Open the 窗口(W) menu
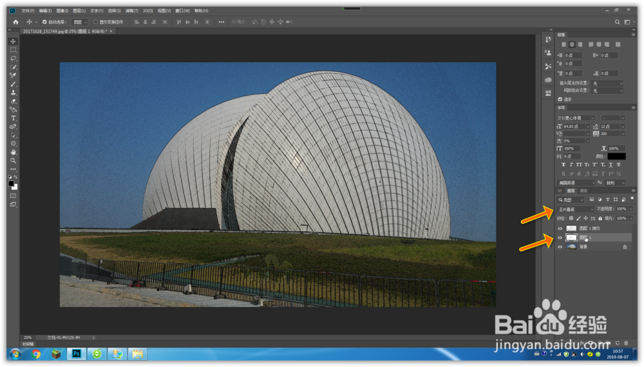Viewport: 644px width, 367px height. pos(182,11)
